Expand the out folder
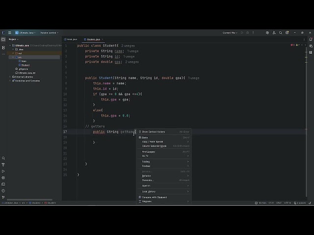This screenshot has width=314, height=235. (x=13, y=53)
